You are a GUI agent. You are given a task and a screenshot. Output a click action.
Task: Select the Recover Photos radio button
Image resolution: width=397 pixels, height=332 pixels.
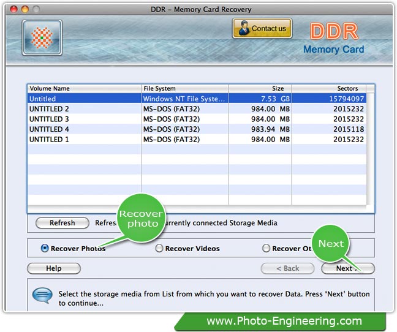tap(45, 248)
